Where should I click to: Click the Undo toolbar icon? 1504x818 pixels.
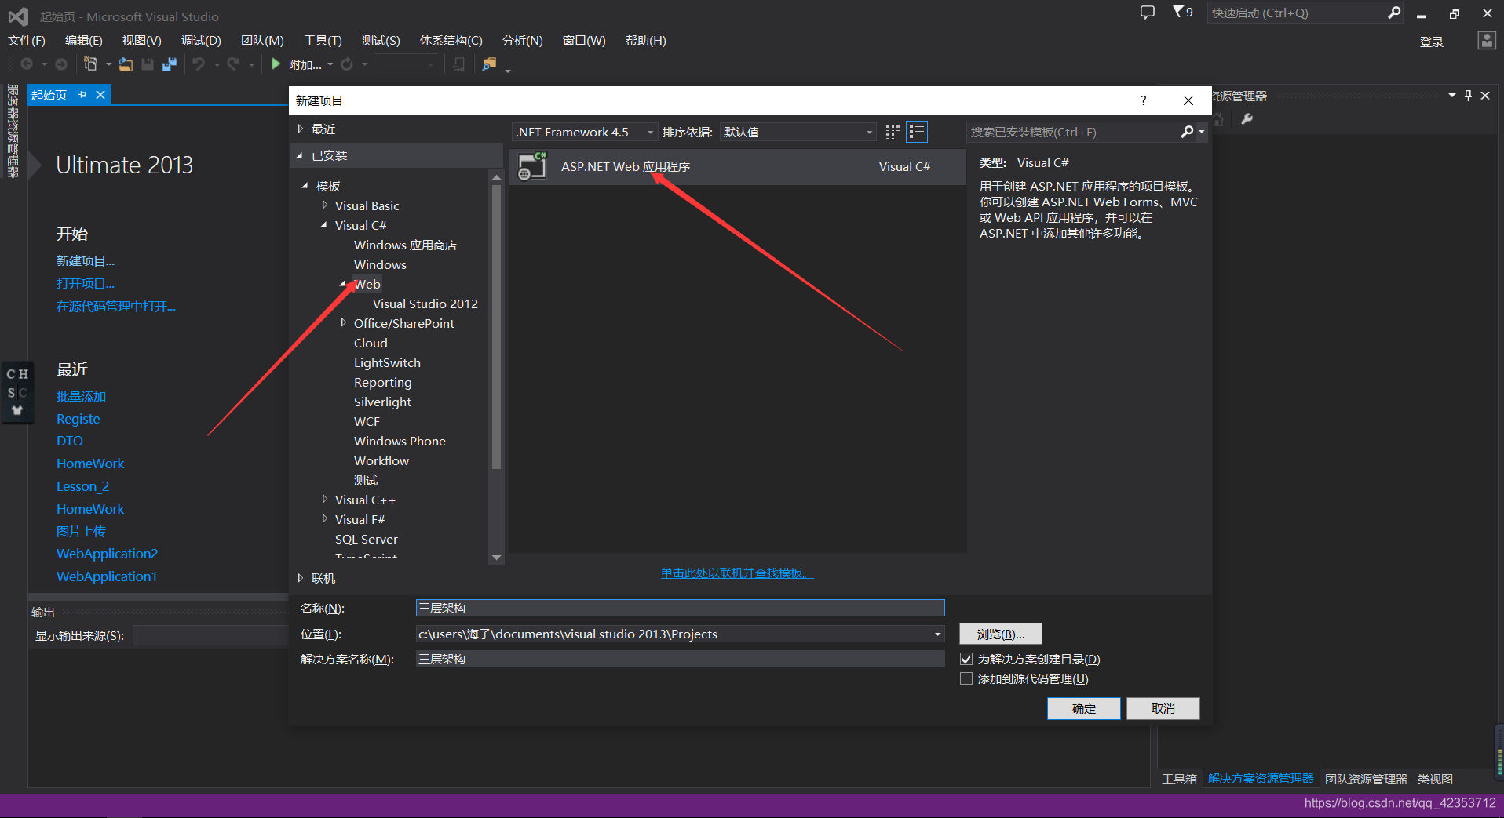pos(199,64)
